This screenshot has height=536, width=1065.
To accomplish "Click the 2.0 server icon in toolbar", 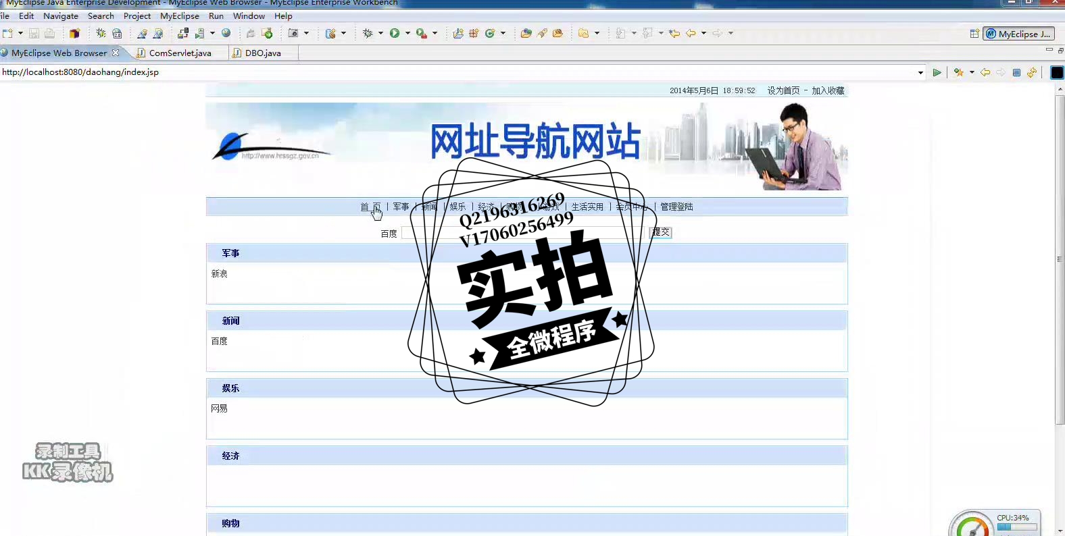I will 117,33.
